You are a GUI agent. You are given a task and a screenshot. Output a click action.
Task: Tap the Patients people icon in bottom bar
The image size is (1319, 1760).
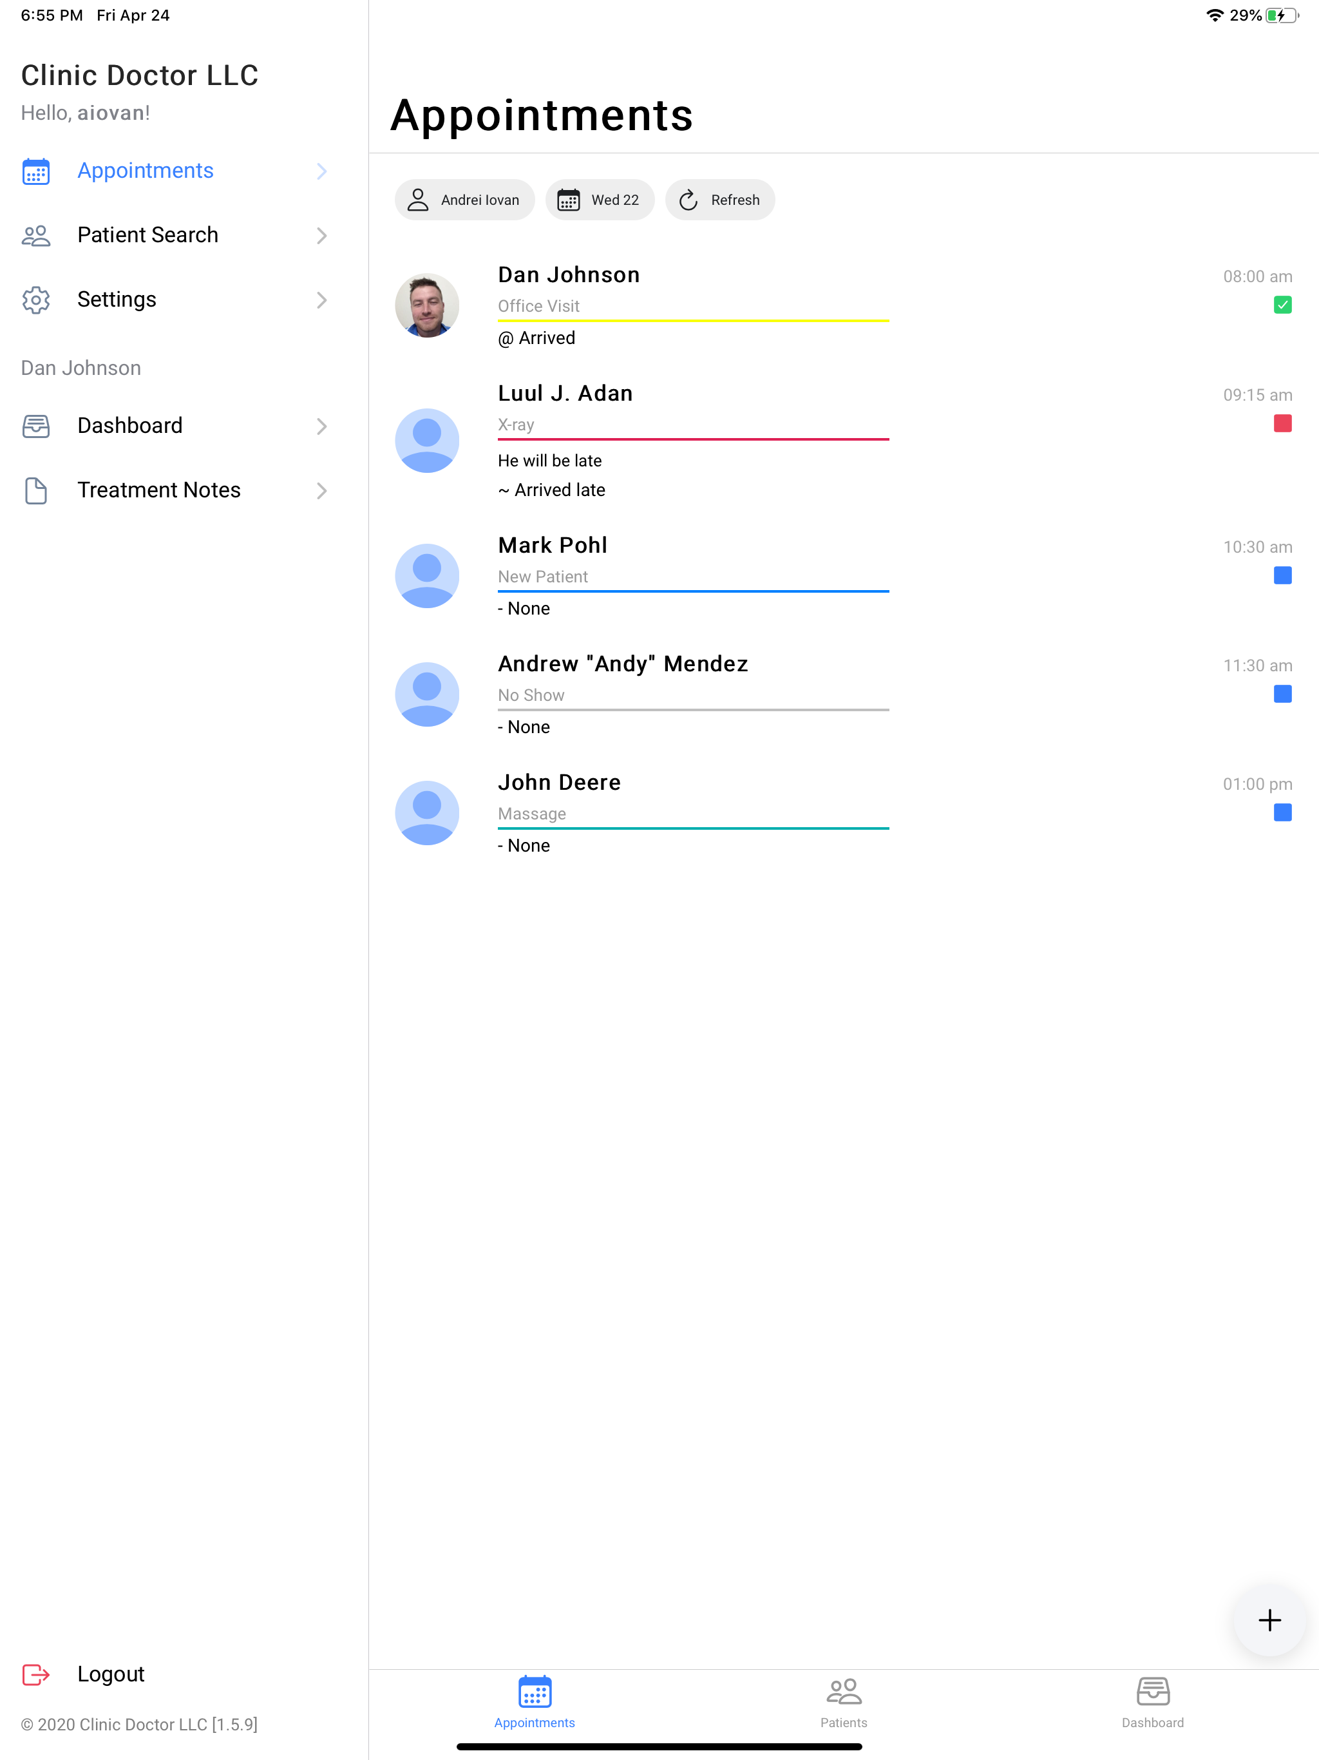[x=844, y=1692]
